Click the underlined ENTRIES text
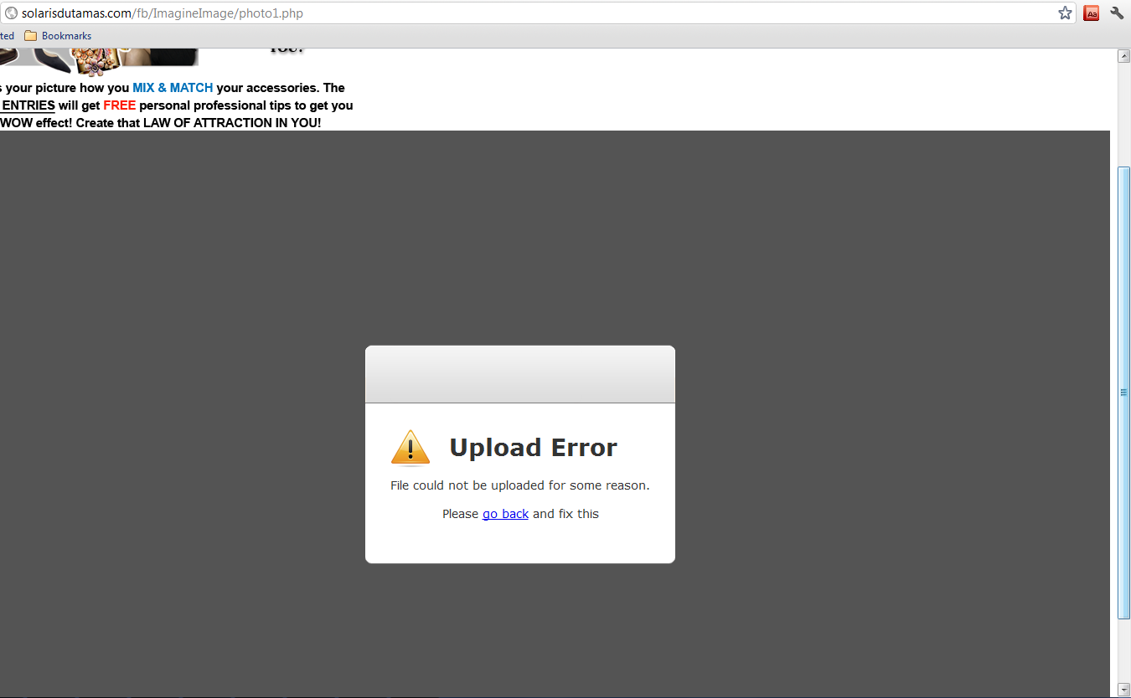This screenshot has height=698, width=1131. (28, 105)
